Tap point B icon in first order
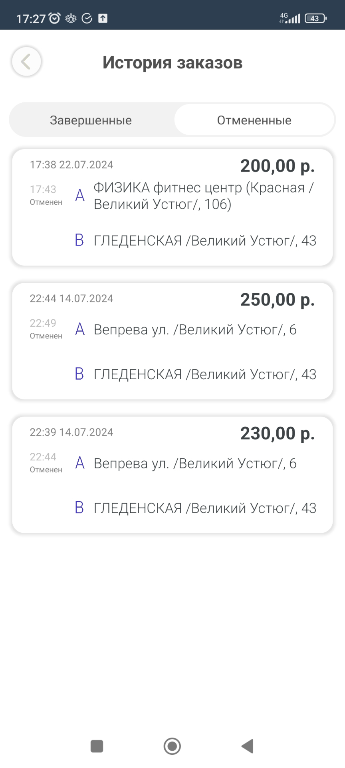 pos(79,240)
